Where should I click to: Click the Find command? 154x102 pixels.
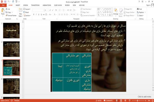[139, 9]
